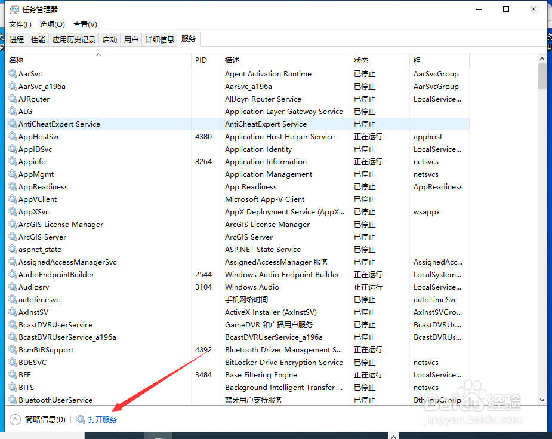Click the Audiosrv gear icon
This screenshot has height=439, width=552.
[13, 287]
